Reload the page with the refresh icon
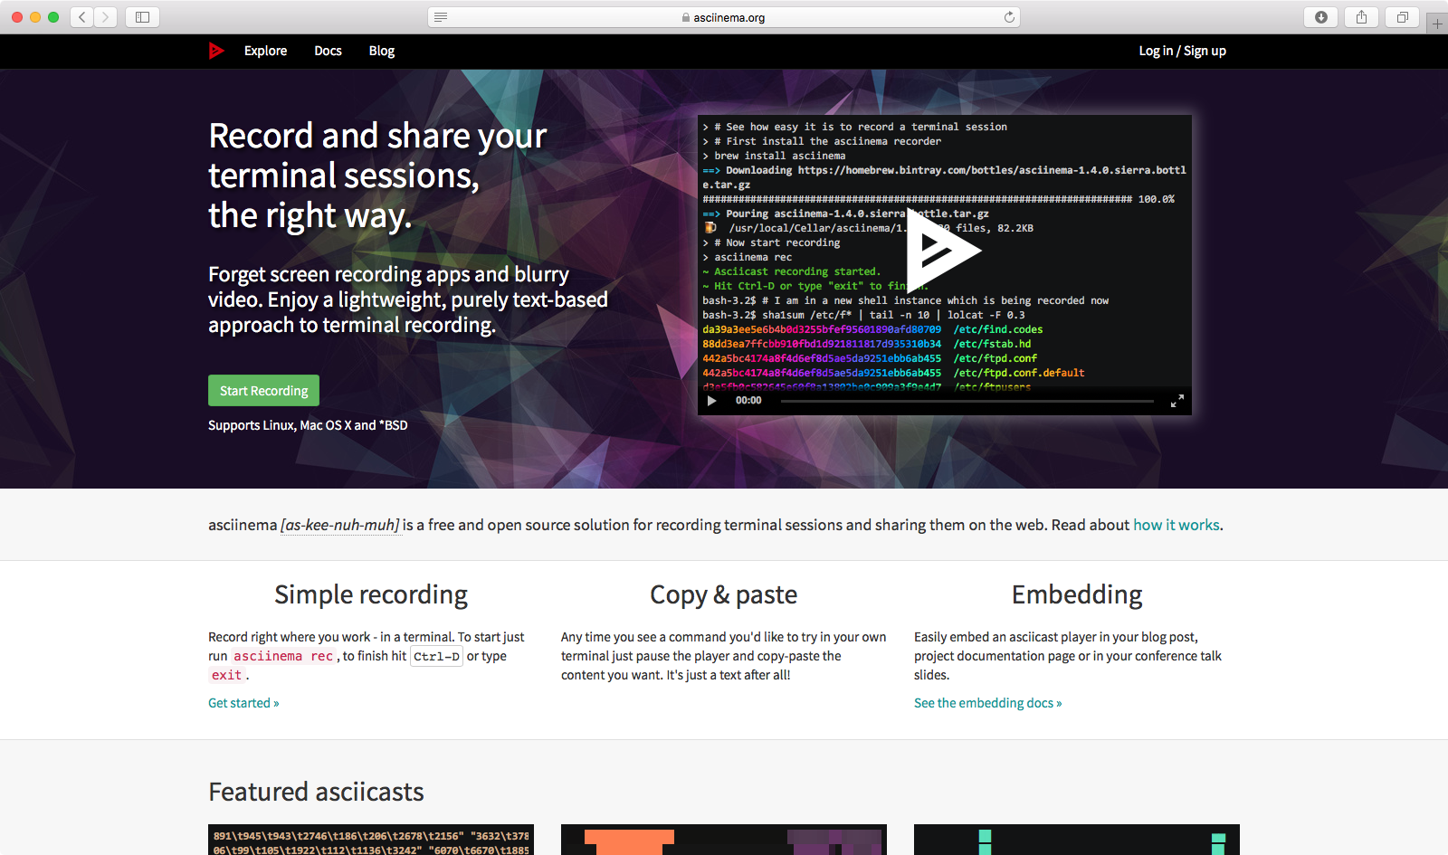Image resolution: width=1448 pixels, height=855 pixels. tap(1009, 17)
